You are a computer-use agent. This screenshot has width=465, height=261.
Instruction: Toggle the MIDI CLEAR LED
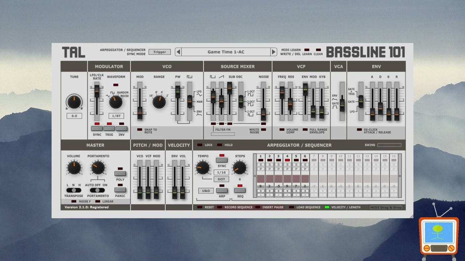pos(318,50)
